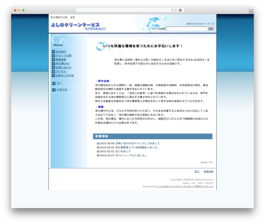Open the サイトマップ link in header

click(x=208, y=24)
